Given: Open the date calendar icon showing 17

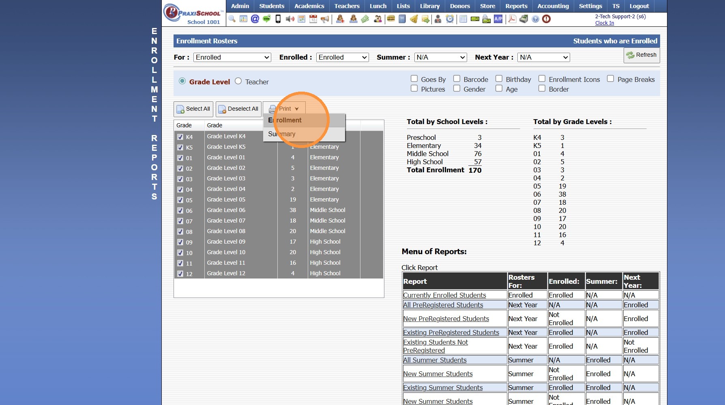Looking at the screenshot, I should click(313, 19).
